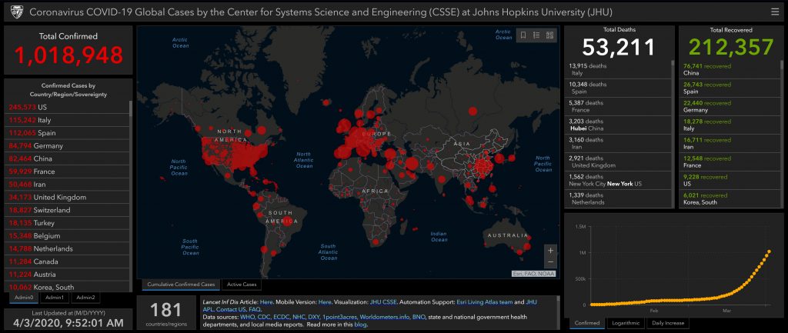Show the map legend list icon
The width and height of the screenshot is (788, 333).
point(536,35)
